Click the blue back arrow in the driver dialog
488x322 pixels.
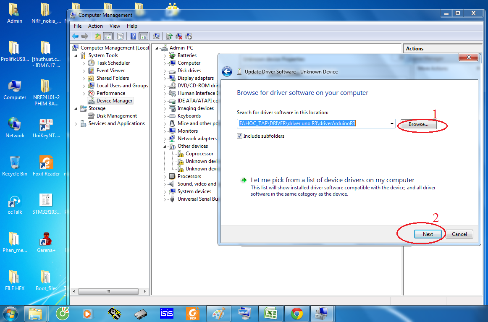point(227,71)
